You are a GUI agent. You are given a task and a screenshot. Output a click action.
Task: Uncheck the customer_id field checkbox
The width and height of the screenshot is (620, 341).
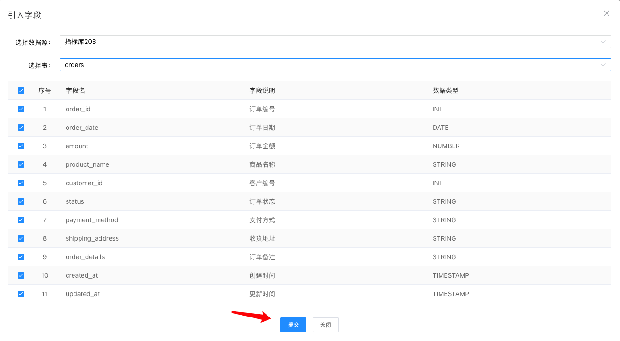pyautogui.click(x=21, y=183)
